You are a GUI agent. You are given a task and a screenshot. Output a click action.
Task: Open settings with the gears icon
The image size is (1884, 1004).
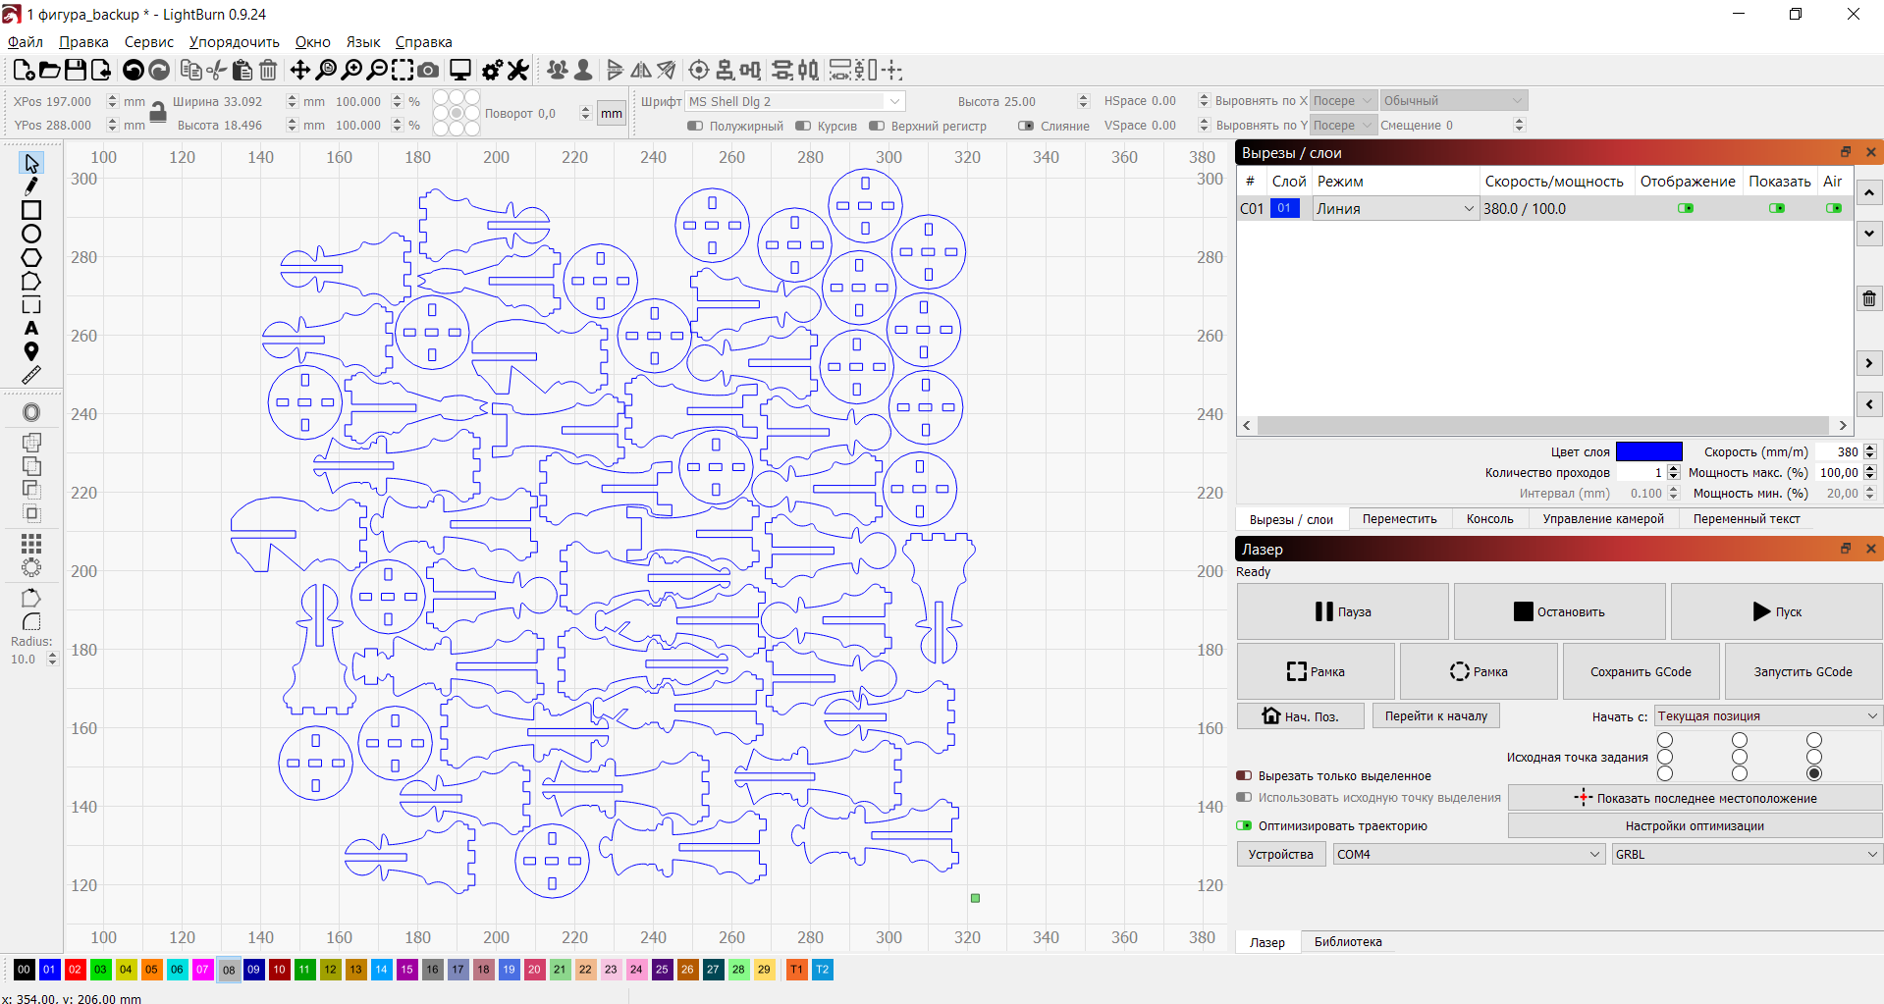tap(492, 70)
